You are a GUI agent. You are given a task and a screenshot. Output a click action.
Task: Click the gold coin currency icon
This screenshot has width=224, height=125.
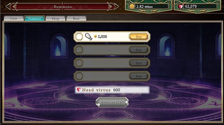tap(132, 6)
